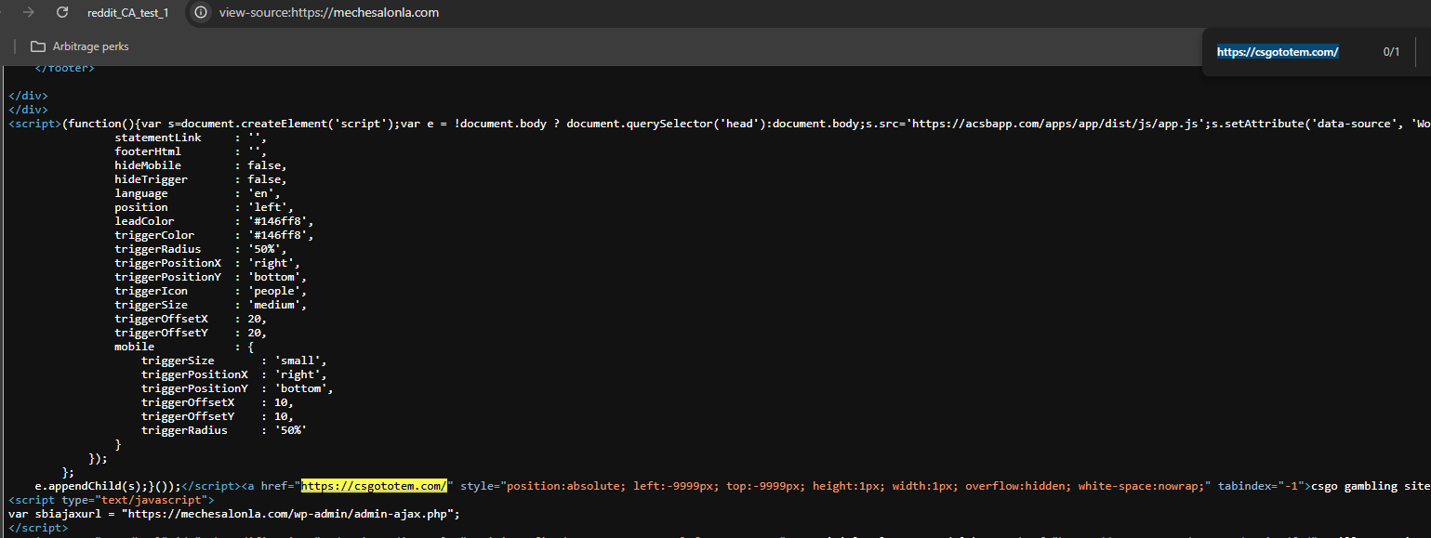Click the find box containing csgototem URL
The width and height of the screenshot is (1431, 538).
click(1278, 52)
